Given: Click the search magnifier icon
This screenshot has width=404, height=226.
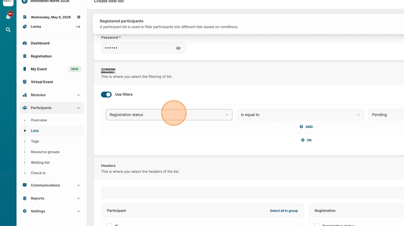Looking at the screenshot, I should (8, 30).
